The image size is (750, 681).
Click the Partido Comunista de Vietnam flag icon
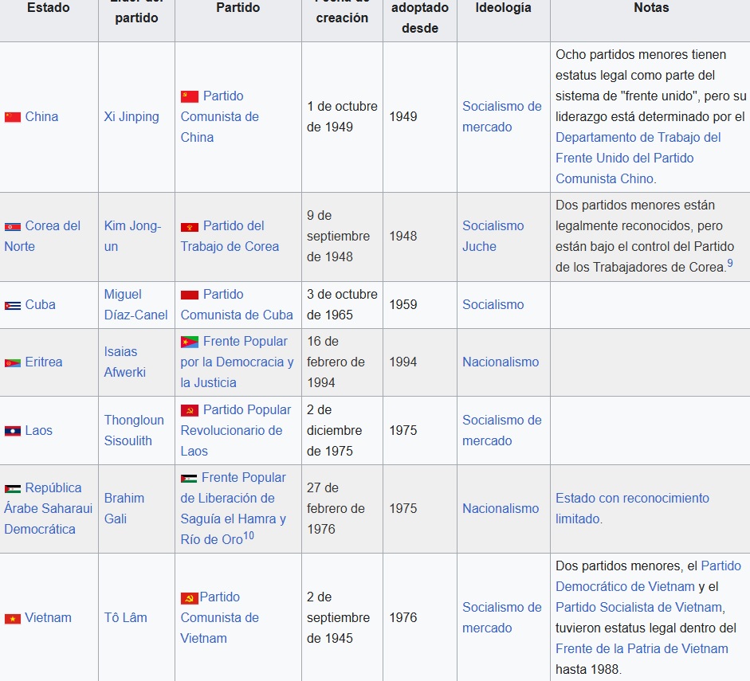click(189, 597)
